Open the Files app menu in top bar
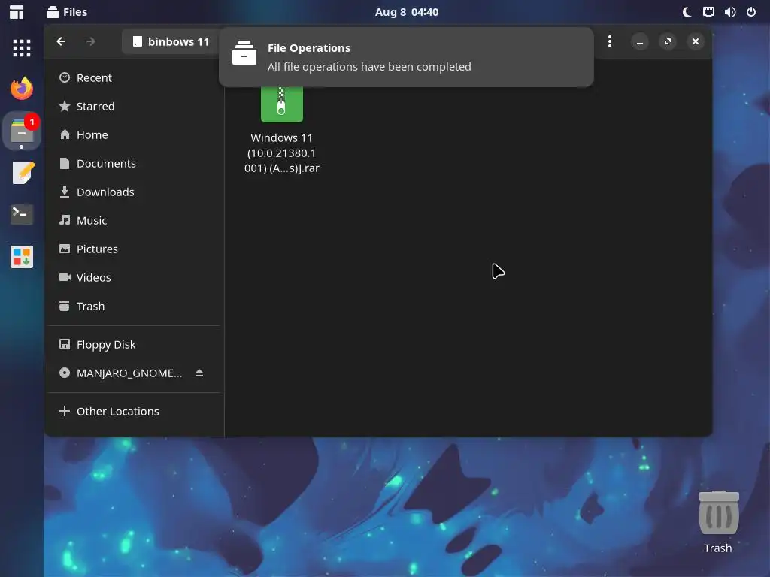770x577 pixels. tap(67, 12)
